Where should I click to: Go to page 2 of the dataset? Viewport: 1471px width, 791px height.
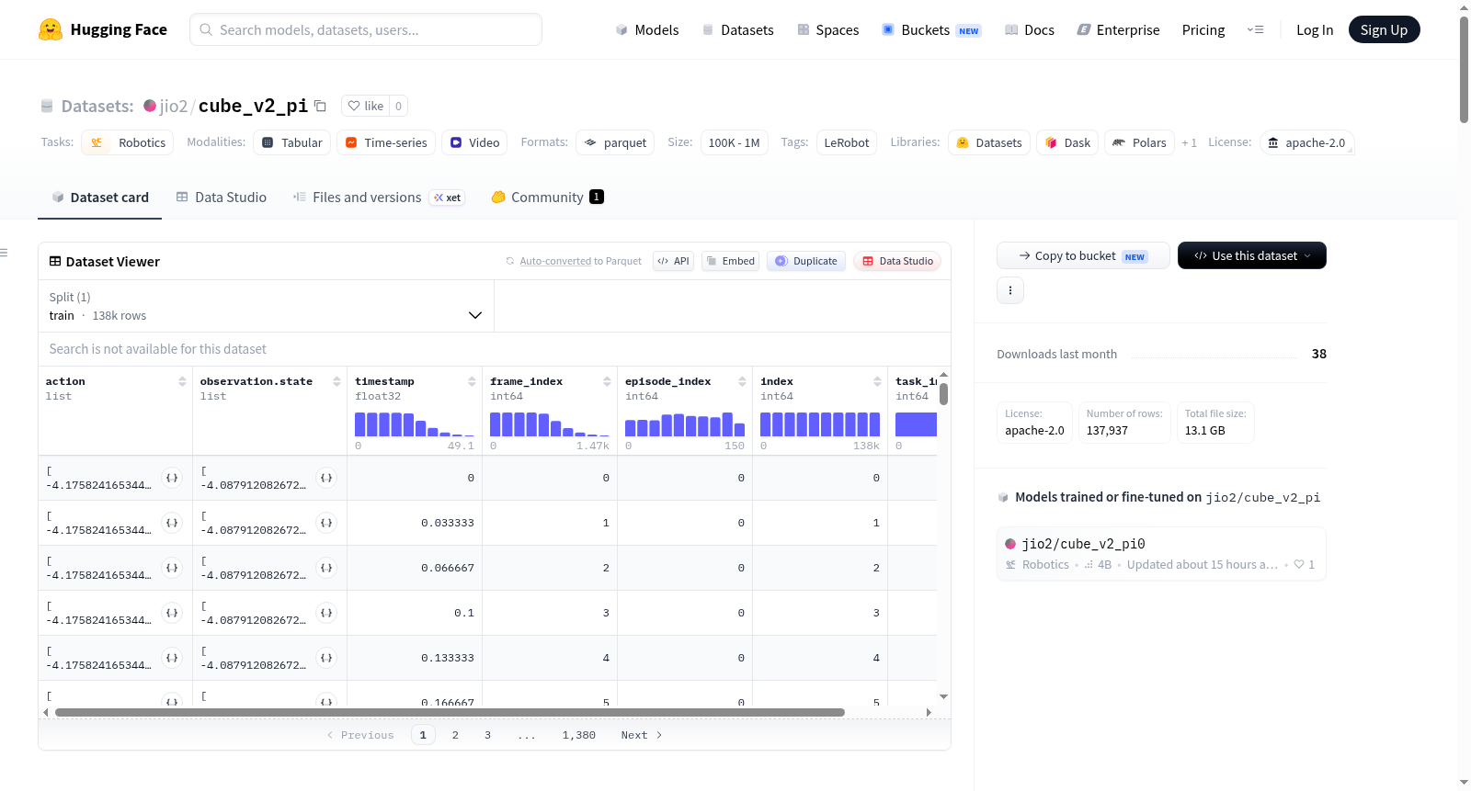click(x=455, y=735)
